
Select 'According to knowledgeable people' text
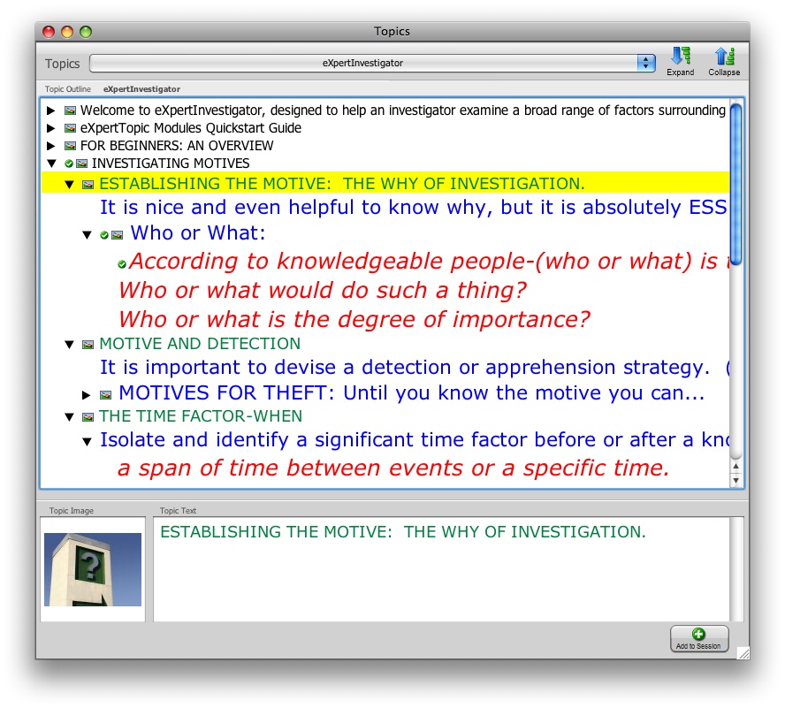428,262
